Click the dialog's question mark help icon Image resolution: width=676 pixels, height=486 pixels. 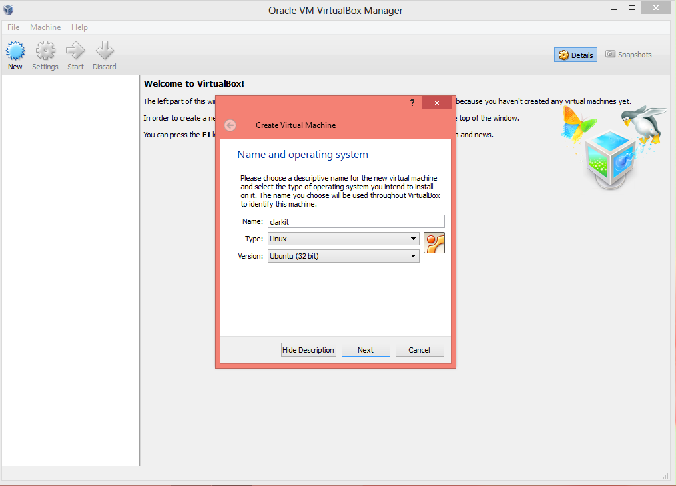(x=412, y=103)
